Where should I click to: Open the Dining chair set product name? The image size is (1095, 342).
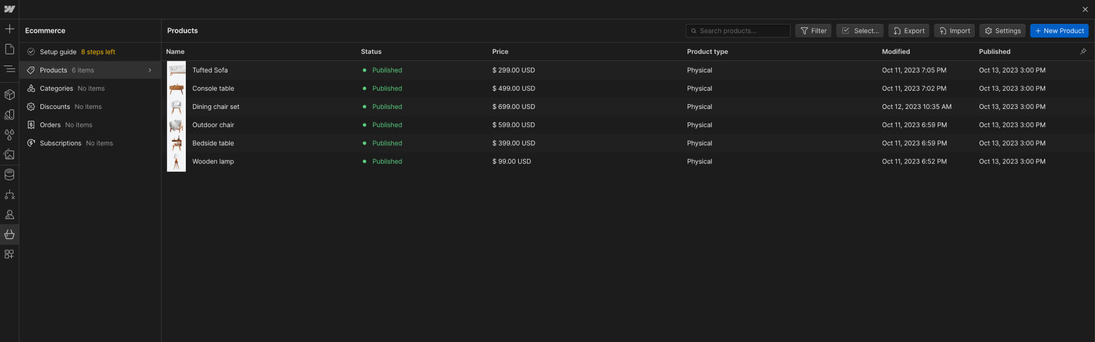[216, 107]
